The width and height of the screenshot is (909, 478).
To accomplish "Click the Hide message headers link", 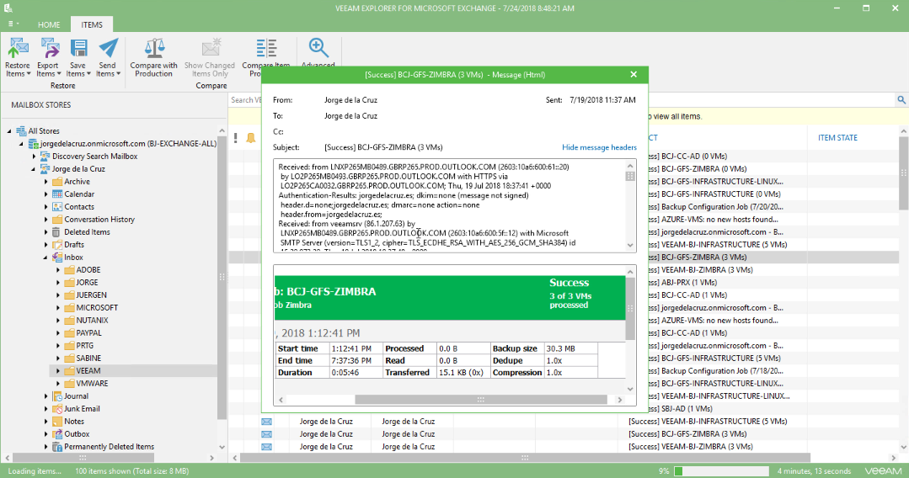I will coord(599,147).
